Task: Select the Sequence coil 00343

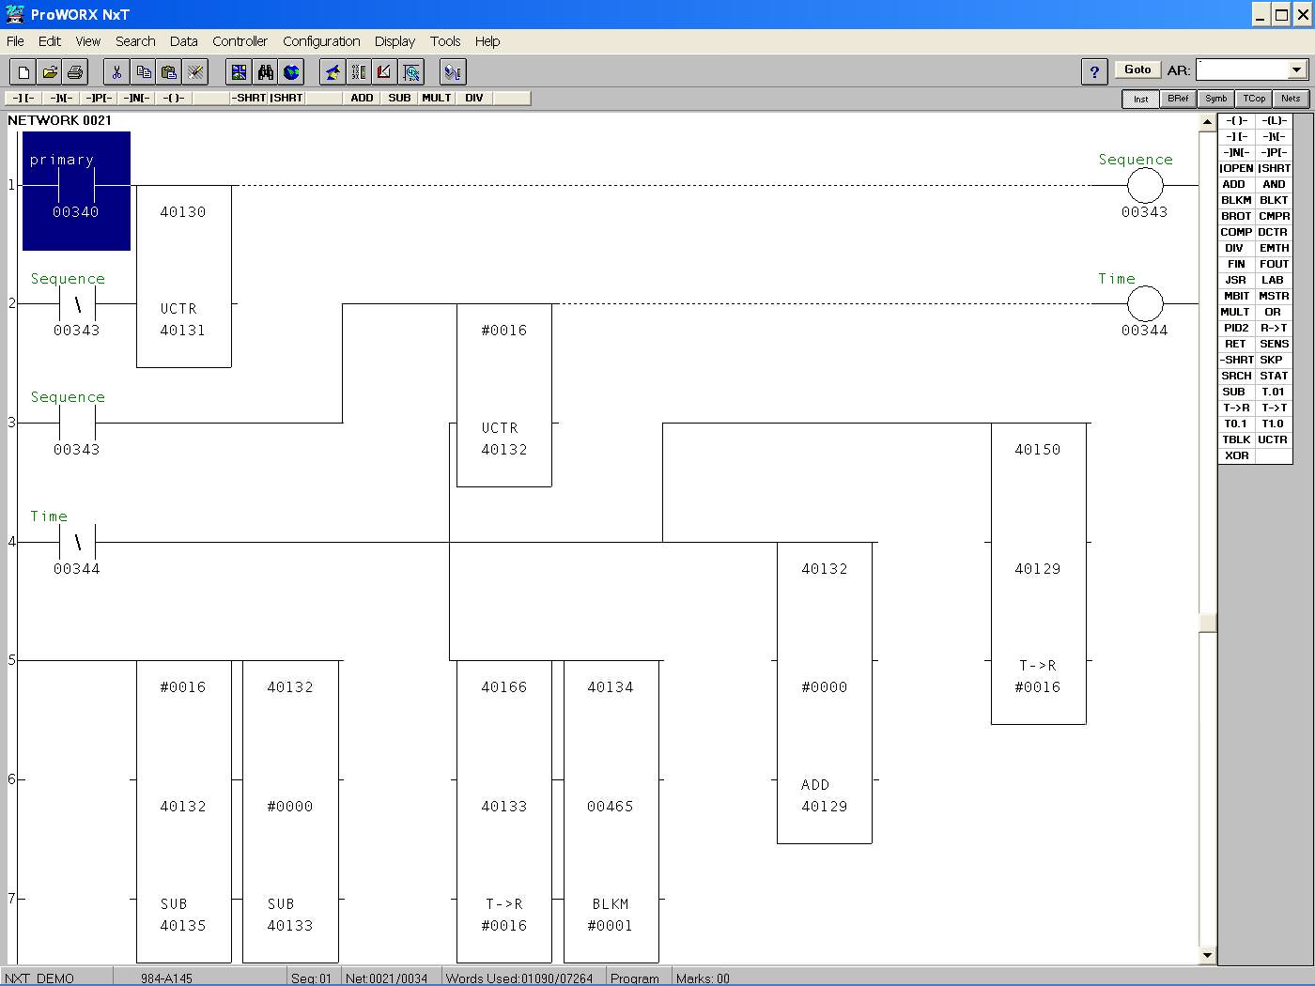Action: coord(1144,186)
